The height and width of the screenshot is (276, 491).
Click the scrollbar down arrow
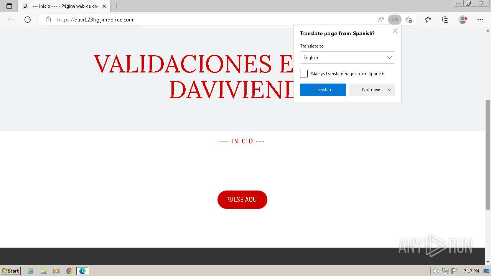point(488,262)
